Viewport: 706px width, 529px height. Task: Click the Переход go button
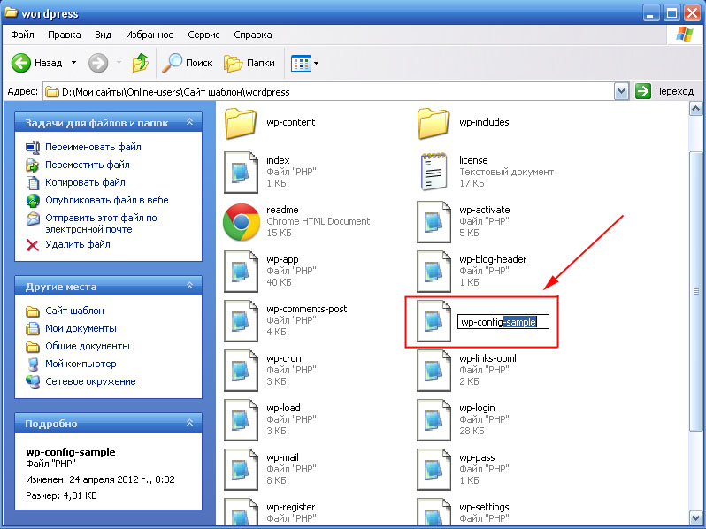(664, 91)
